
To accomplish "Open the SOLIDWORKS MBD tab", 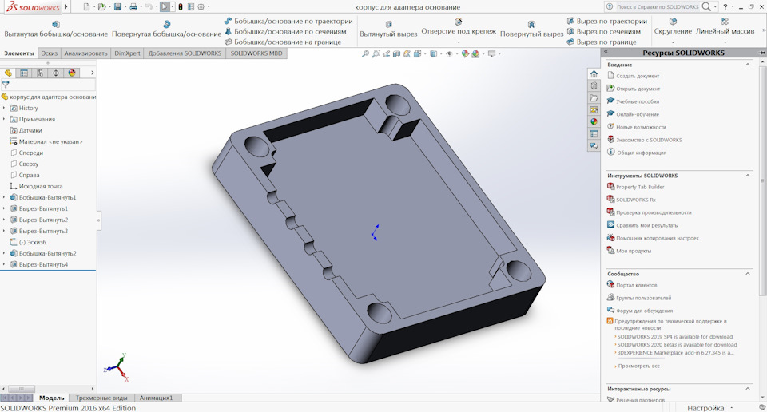I will (x=256, y=53).
